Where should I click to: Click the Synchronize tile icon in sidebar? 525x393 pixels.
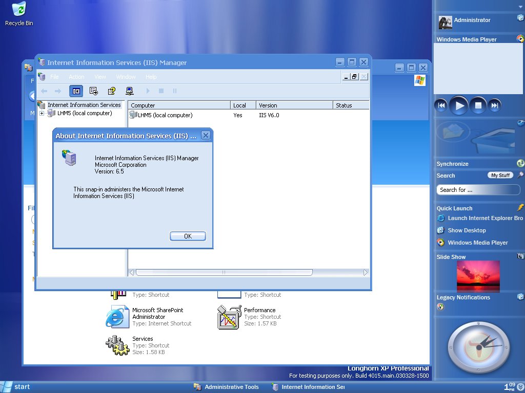pos(520,163)
